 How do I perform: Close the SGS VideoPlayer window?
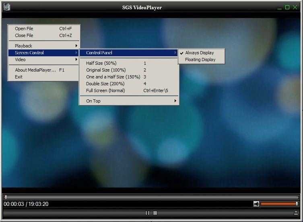(x=295, y=7)
